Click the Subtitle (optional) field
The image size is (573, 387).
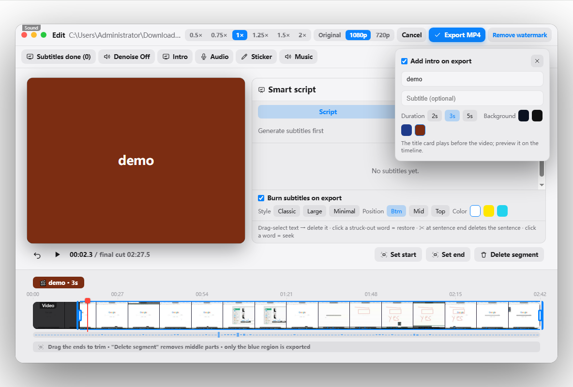point(472,98)
